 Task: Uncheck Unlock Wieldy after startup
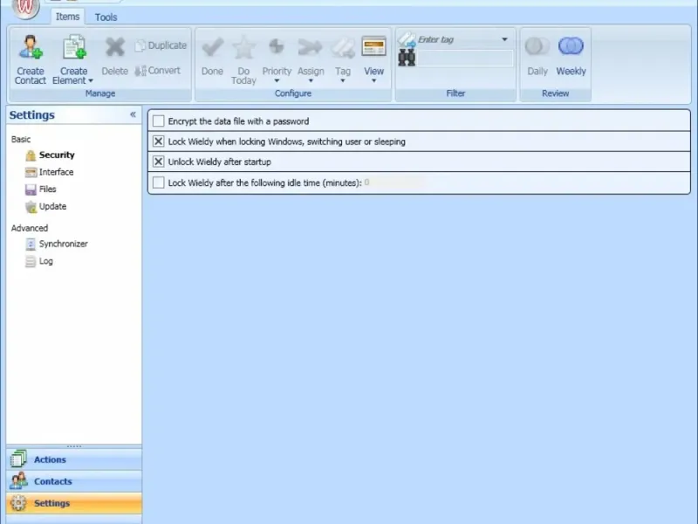(158, 162)
